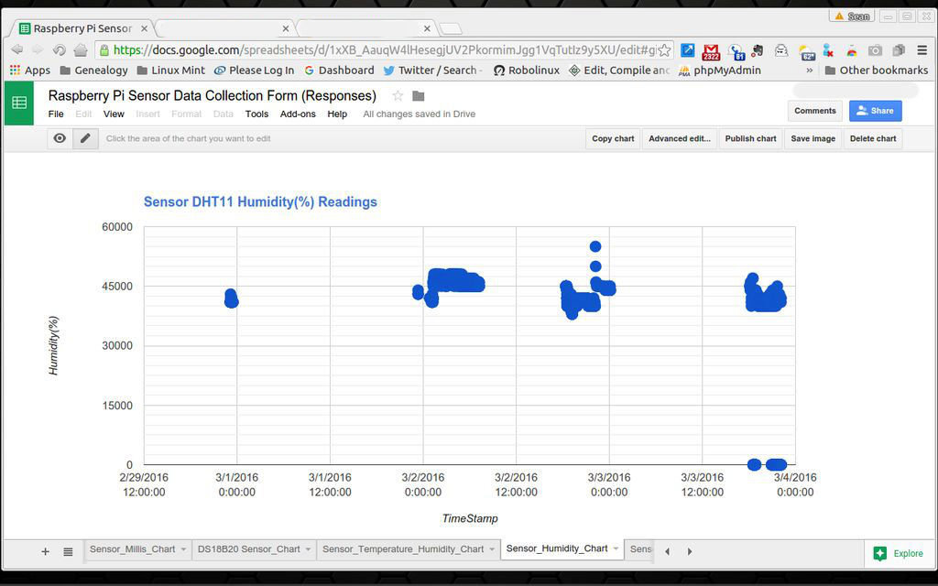The width and height of the screenshot is (938, 586).
Task: Click Publish chart button
Action: tap(750, 138)
